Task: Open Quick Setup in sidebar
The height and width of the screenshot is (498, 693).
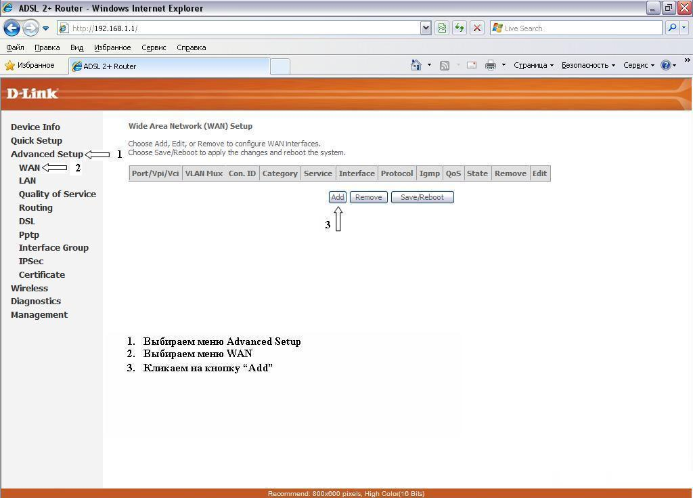Action: click(x=37, y=141)
